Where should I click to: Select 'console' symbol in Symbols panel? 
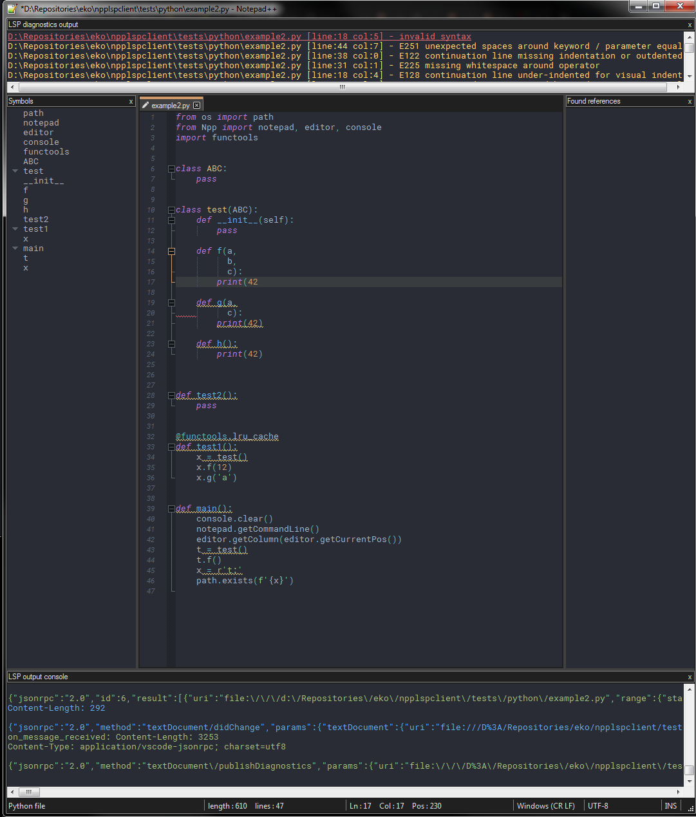41,142
